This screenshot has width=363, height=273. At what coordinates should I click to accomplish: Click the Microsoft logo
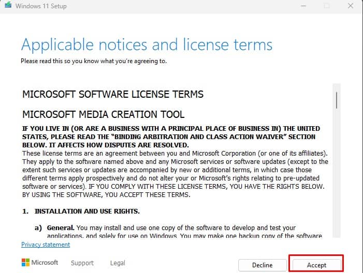(39, 263)
